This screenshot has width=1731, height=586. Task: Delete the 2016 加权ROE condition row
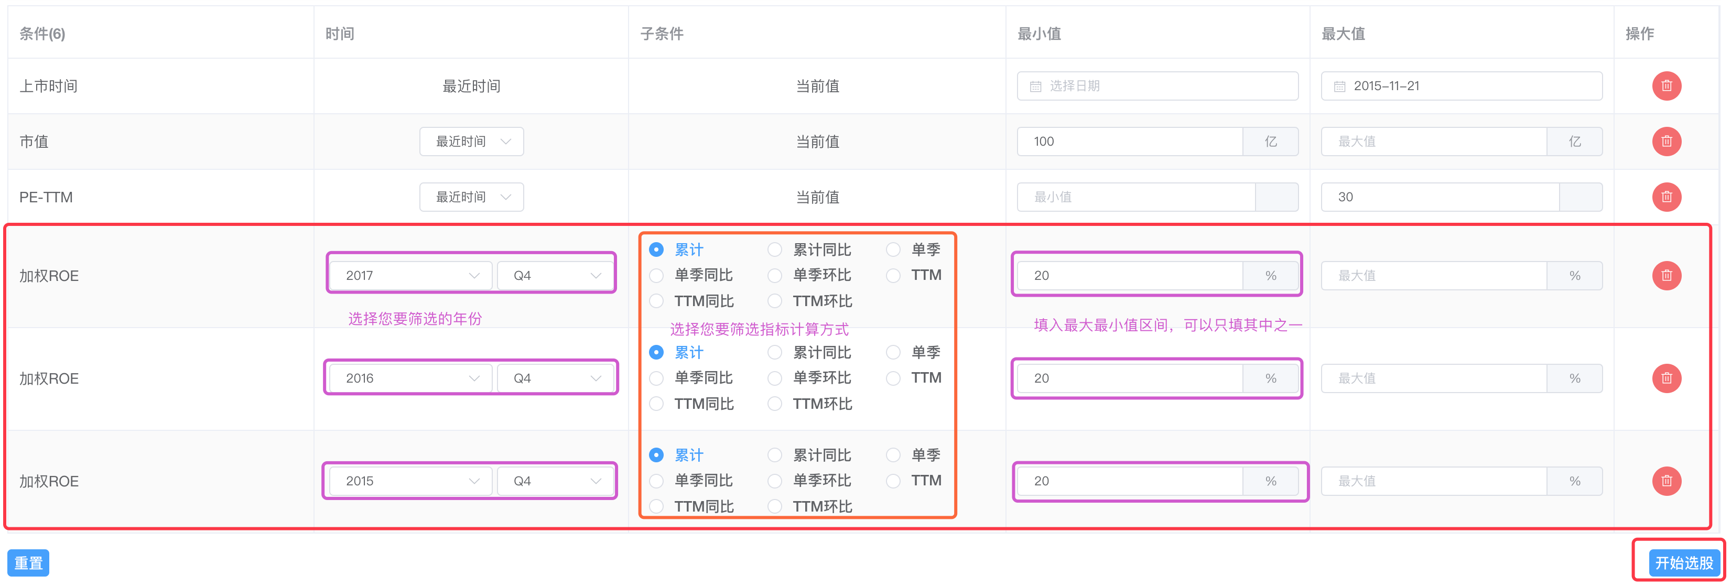click(x=1666, y=378)
